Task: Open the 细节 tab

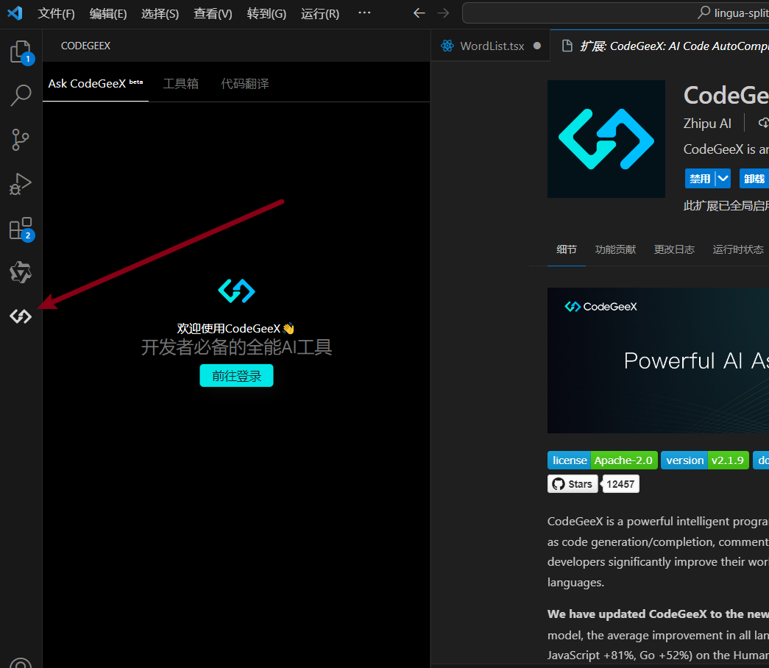Action: coord(567,249)
